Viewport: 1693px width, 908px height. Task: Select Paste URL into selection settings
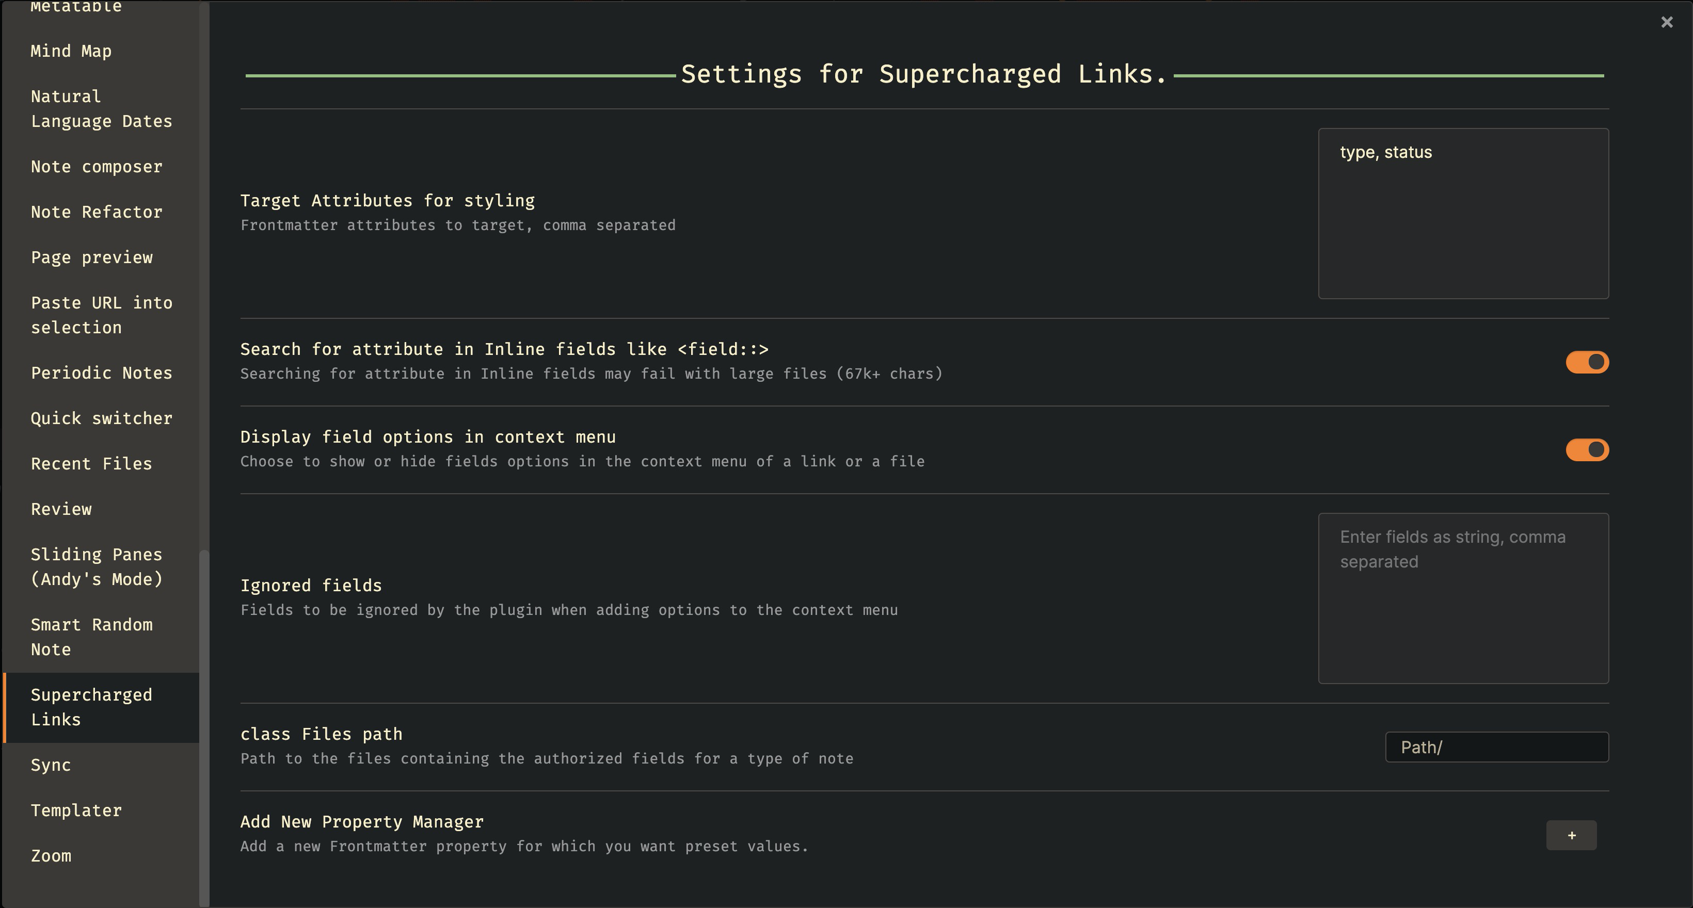[101, 315]
